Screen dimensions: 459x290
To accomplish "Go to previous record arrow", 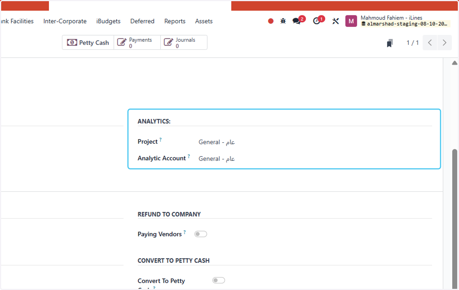I will click(x=430, y=42).
